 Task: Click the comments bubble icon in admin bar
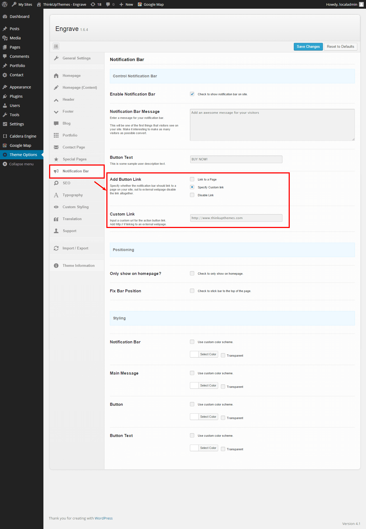click(x=108, y=4)
